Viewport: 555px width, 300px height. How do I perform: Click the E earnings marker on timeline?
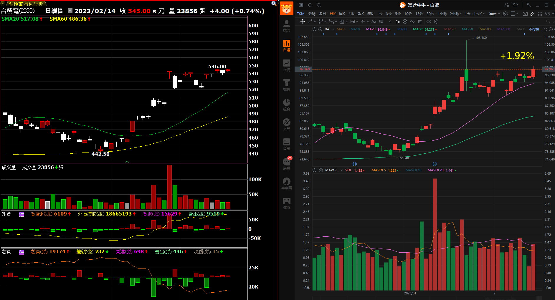(x=435, y=164)
